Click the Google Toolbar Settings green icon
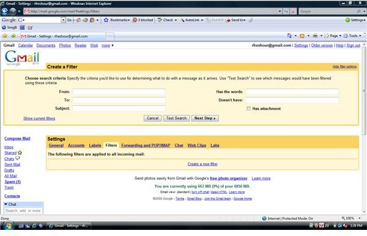 coord(347,20)
